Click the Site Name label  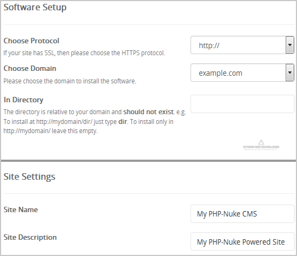point(21,209)
